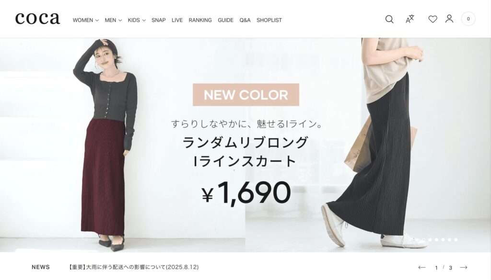Open the SHOPLIST link
This screenshot has width=491, height=280.
tap(269, 20)
